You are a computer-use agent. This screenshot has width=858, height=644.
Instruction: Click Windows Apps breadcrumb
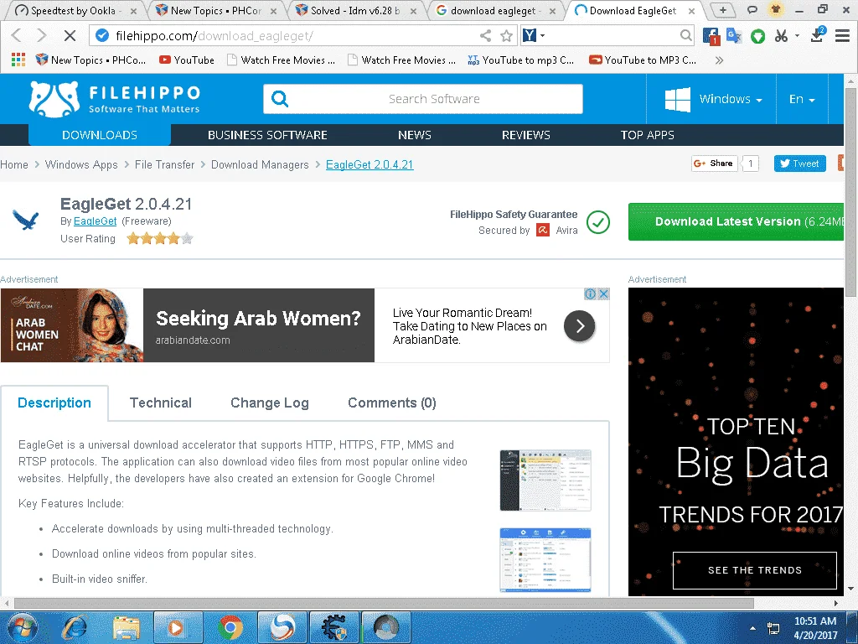(x=81, y=165)
